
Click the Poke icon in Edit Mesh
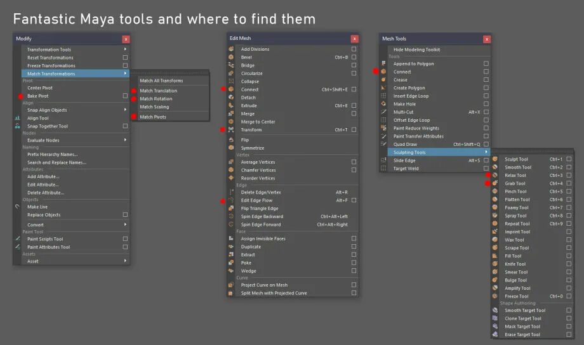tap(231, 263)
